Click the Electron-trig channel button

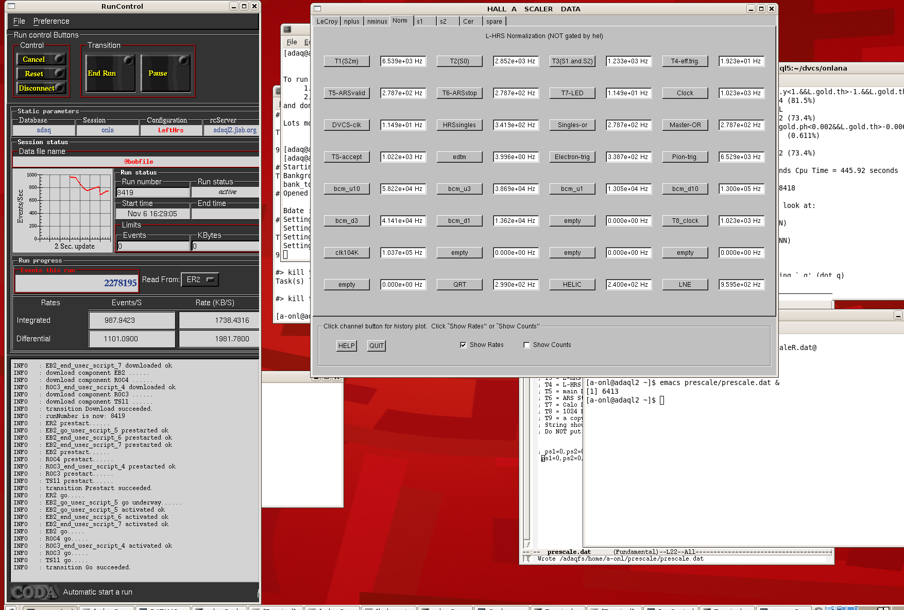[x=572, y=157]
